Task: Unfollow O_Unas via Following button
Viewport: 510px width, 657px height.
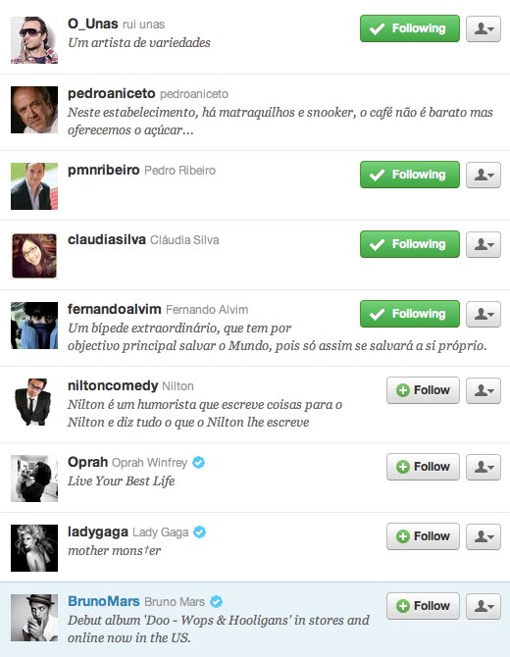Action: pos(410,28)
